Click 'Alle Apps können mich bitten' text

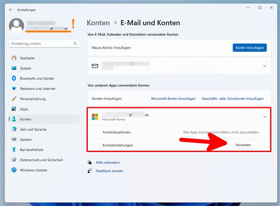pos(221,132)
